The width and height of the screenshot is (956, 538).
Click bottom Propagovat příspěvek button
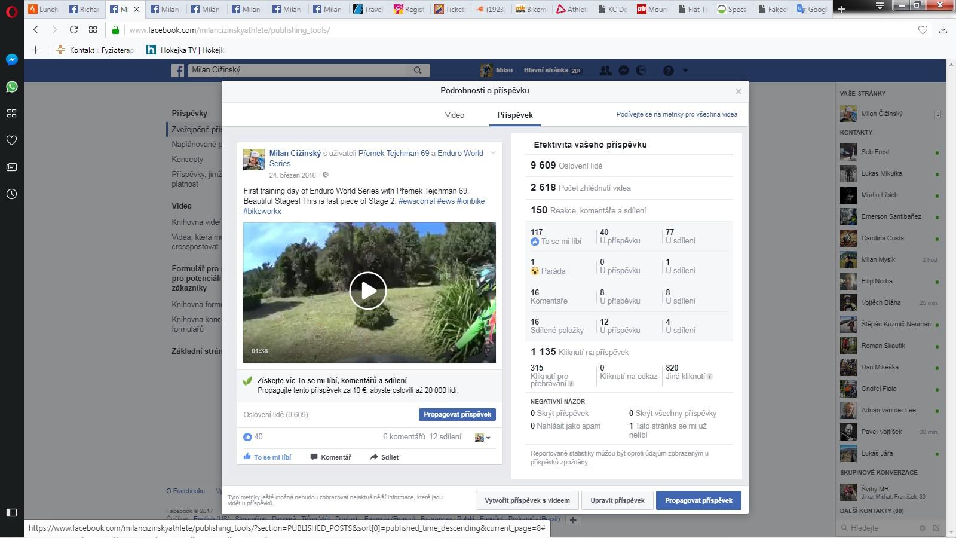click(698, 500)
